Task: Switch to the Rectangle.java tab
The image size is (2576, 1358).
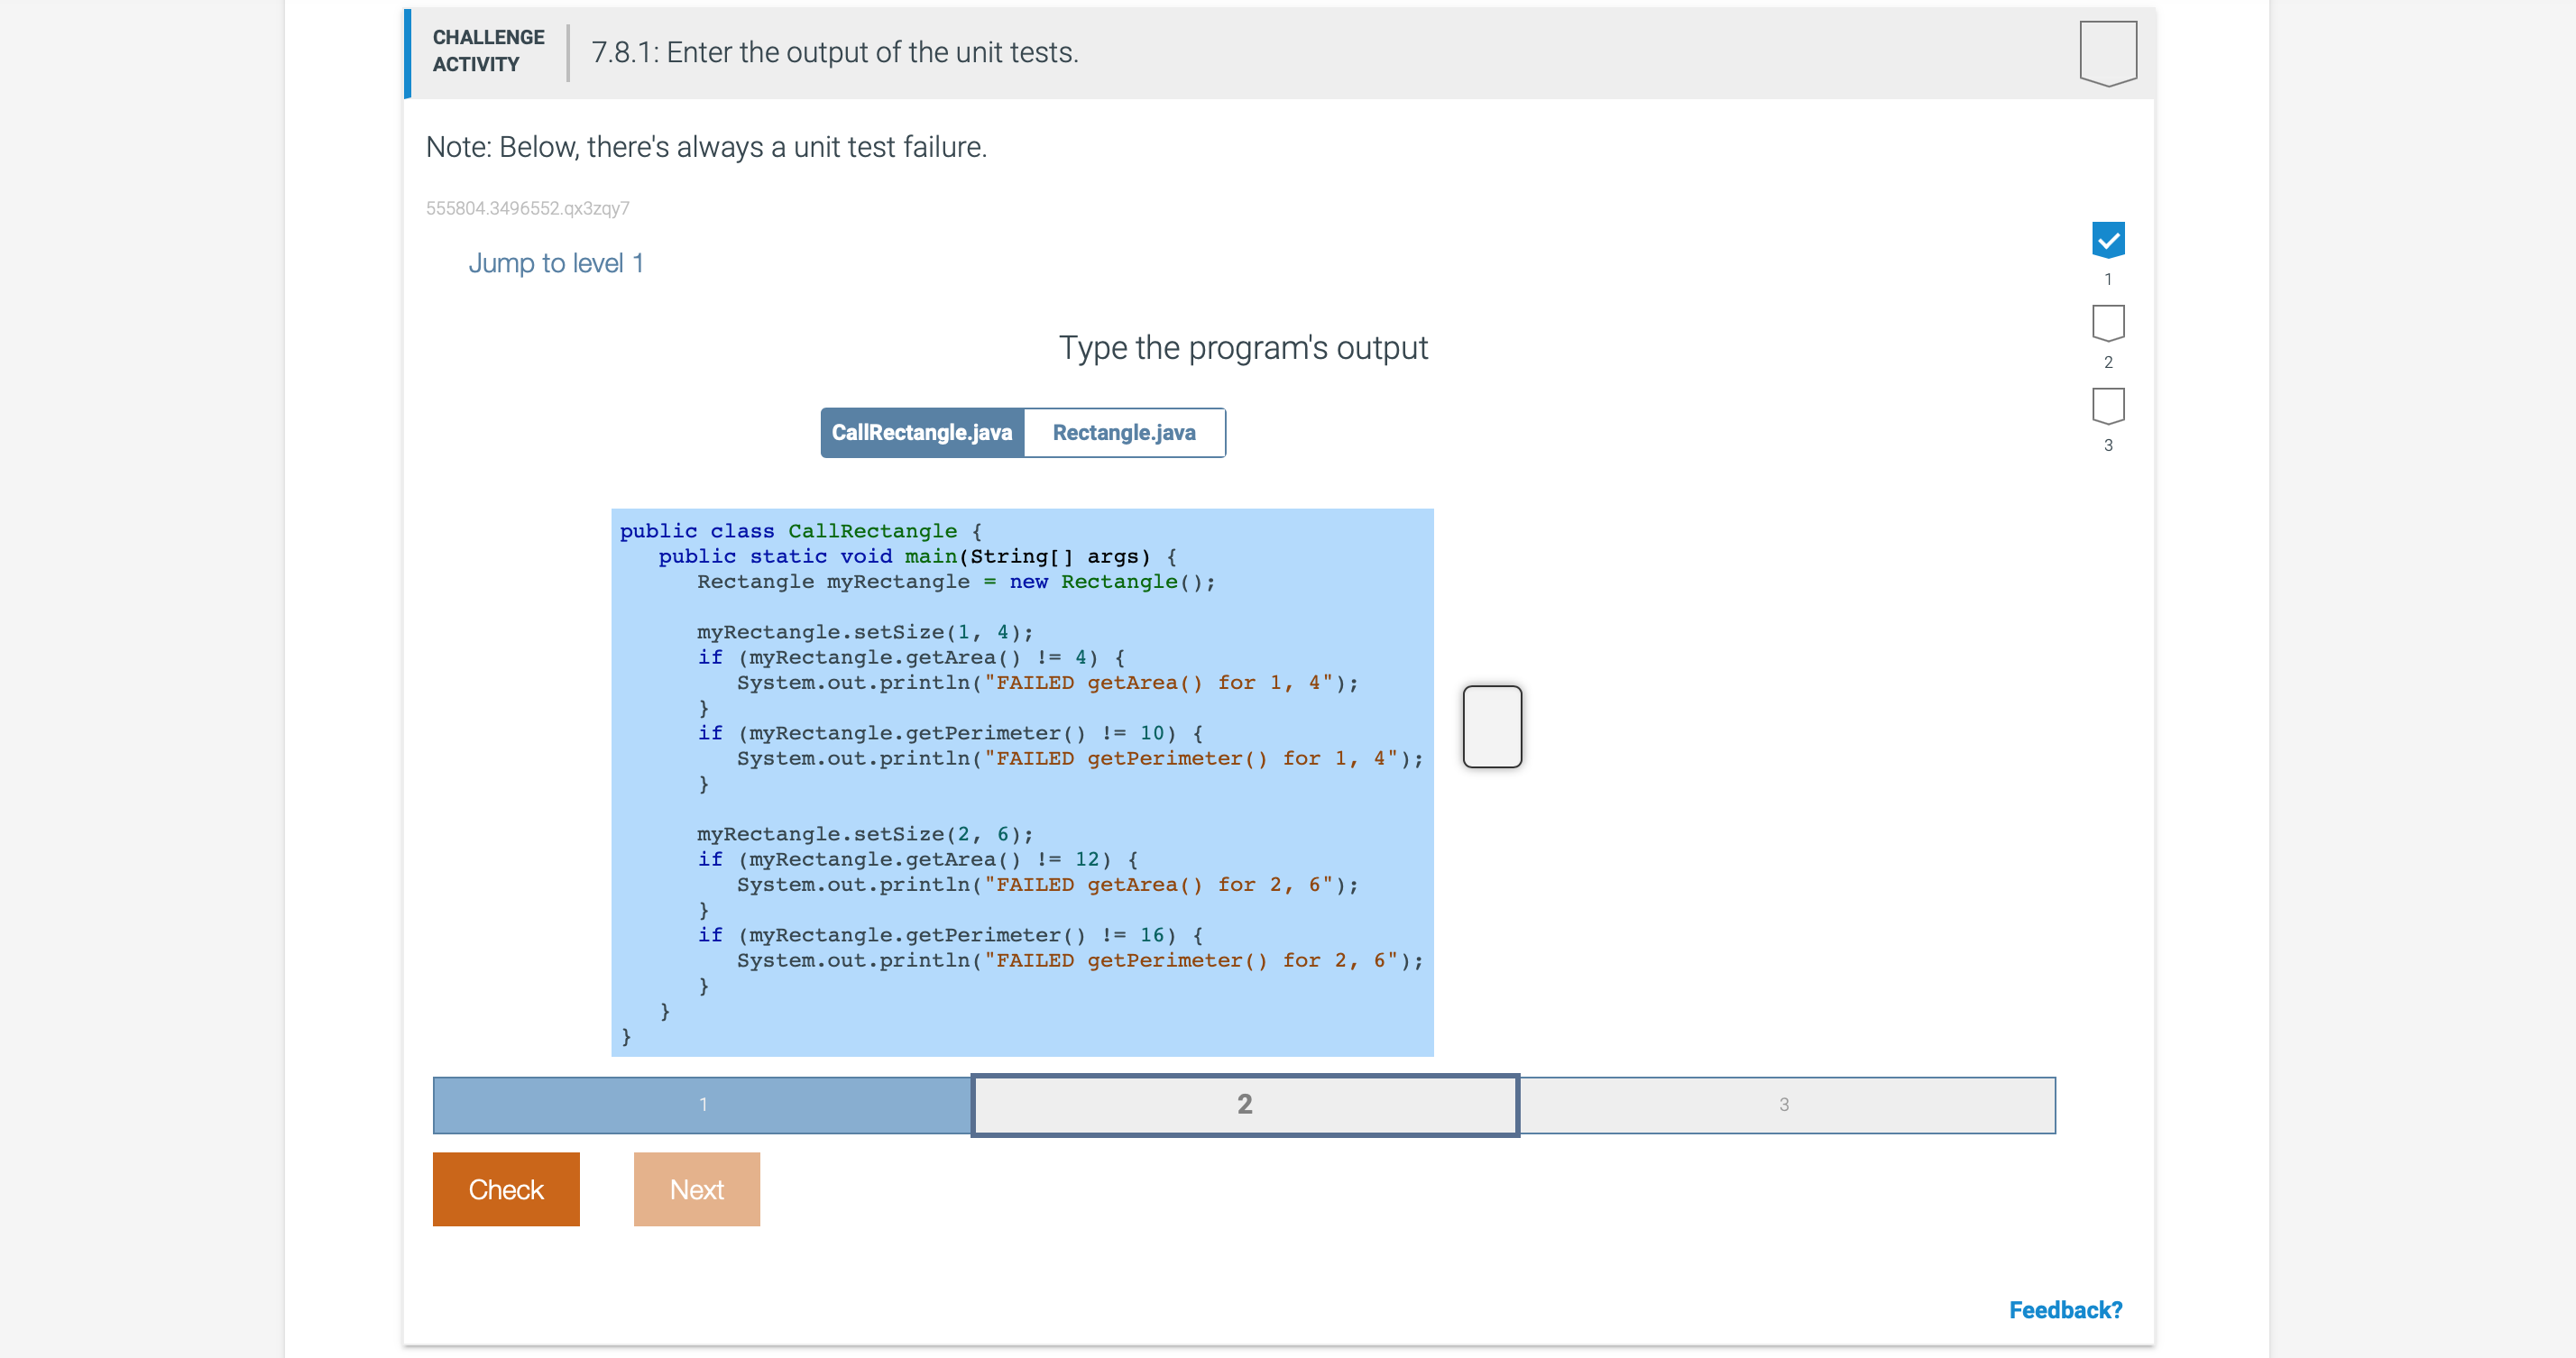Action: pos(1124,432)
